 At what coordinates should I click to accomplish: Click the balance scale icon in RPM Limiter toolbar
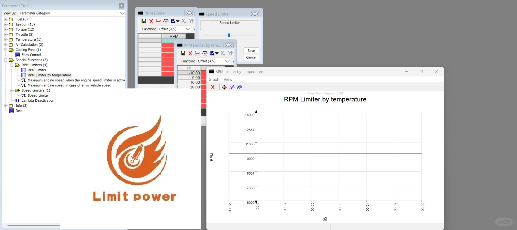[166, 21]
